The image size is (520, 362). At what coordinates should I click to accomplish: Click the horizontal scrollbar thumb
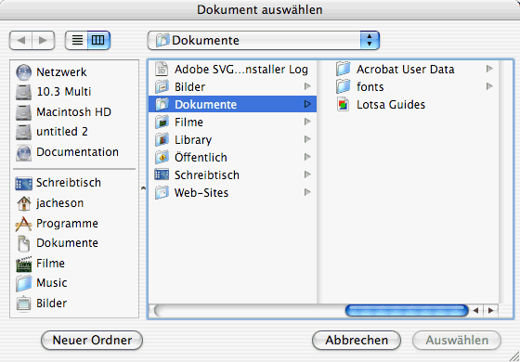click(x=407, y=311)
